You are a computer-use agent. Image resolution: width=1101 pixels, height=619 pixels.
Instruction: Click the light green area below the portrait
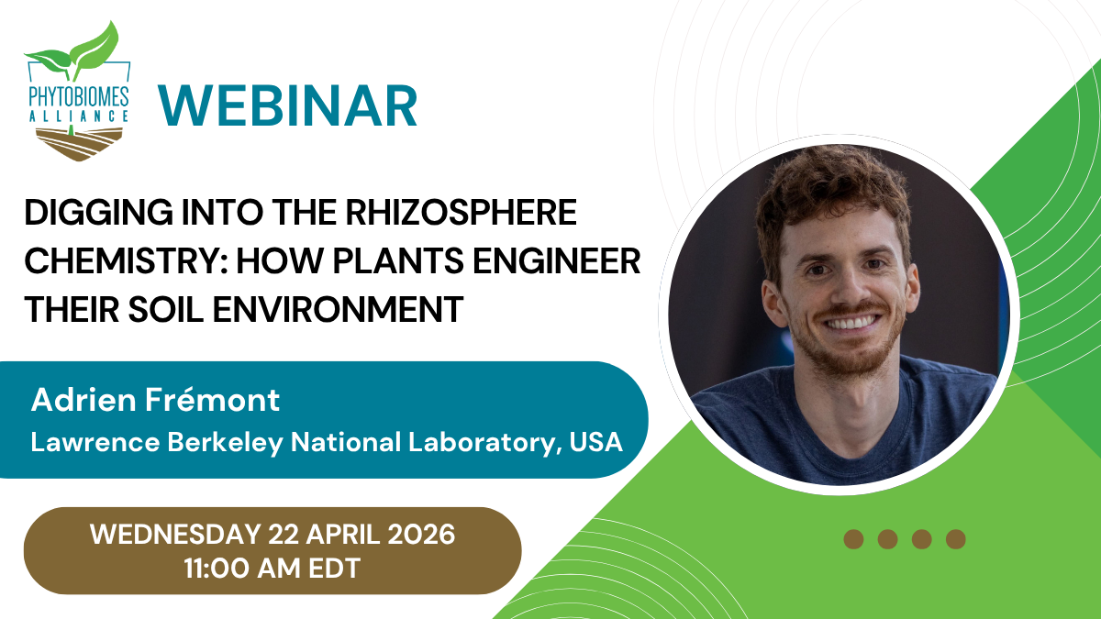734,550
